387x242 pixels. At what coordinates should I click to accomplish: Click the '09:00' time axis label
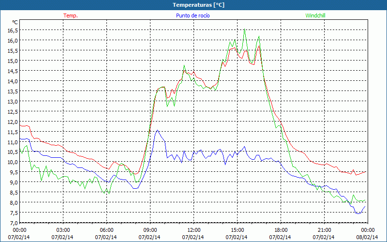coord(150,230)
